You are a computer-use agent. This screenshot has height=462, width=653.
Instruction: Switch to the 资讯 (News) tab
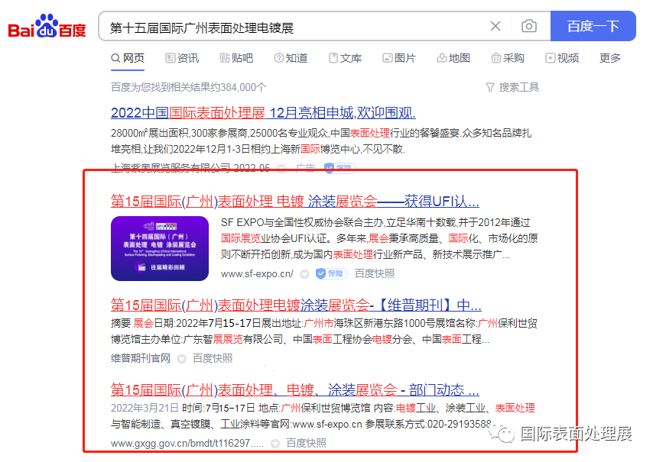click(181, 57)
